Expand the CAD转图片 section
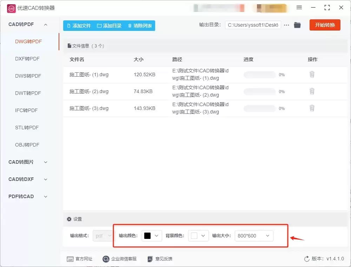 [x=20, y=162]
